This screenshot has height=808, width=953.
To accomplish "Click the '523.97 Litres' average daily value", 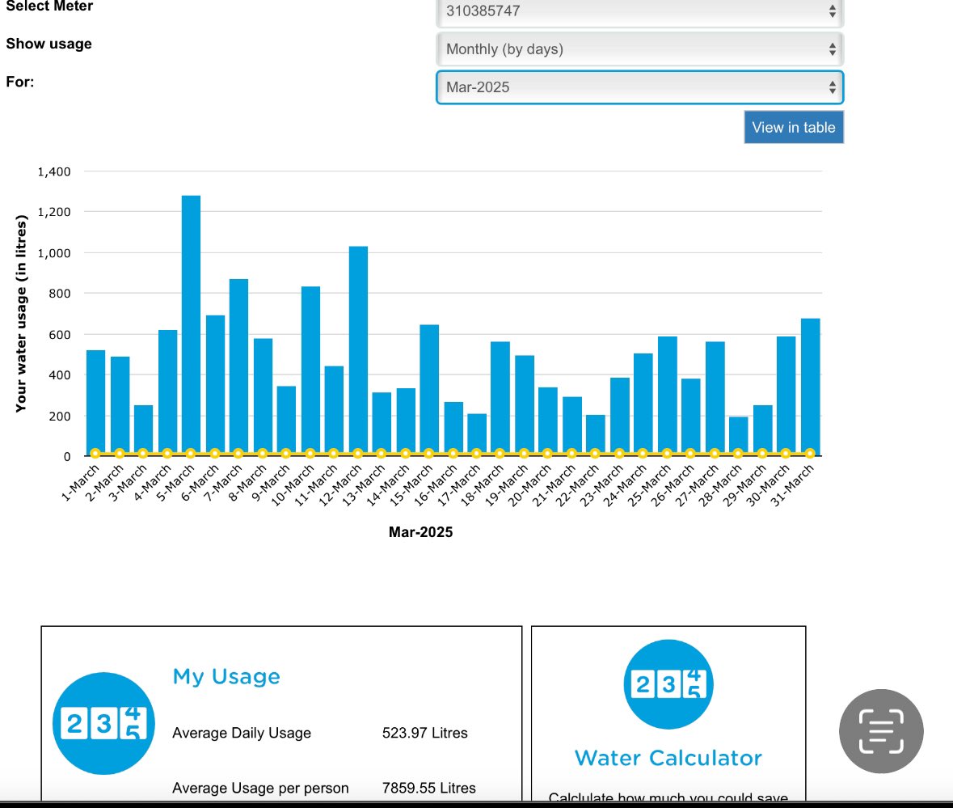I will [x=425, y=733].
